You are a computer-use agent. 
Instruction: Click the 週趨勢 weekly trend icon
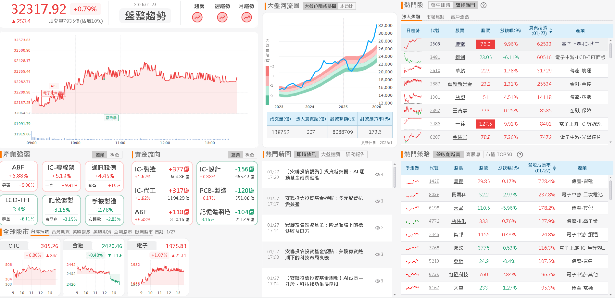point(222,17)
